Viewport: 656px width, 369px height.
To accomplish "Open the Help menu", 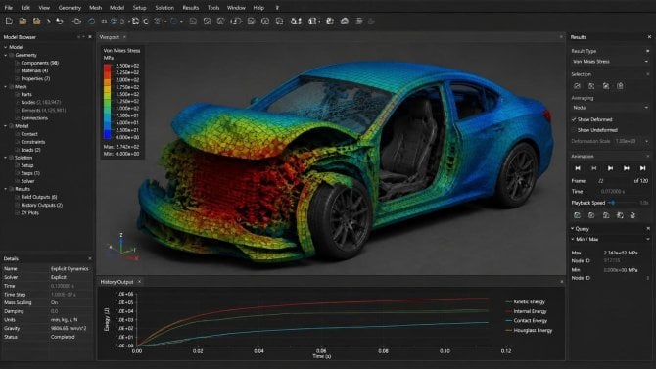I will (x=258, y=8).
